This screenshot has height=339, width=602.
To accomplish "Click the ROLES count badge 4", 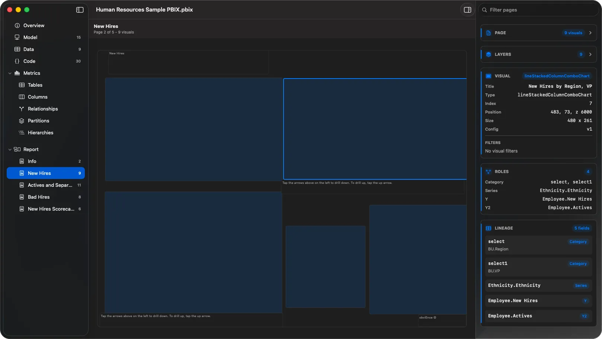I will tap(588, 172).
